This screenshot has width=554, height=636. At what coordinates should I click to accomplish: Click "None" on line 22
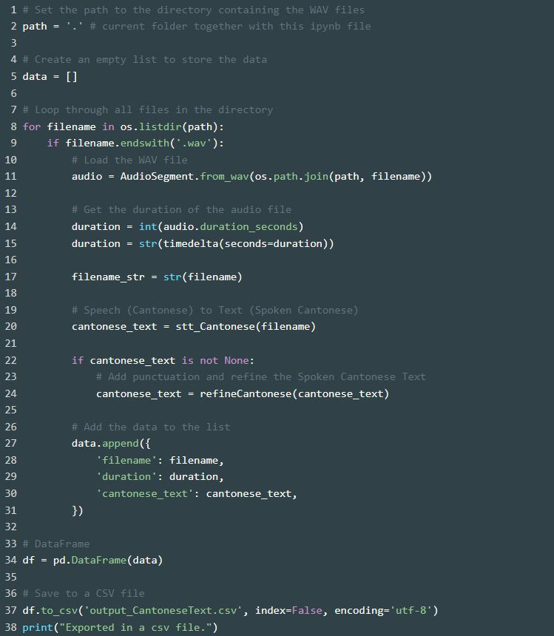[237, 361]
